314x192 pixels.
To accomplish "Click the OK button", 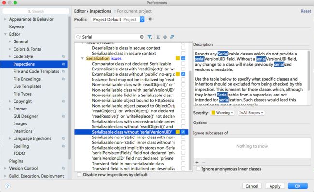I will pos(298,186).
